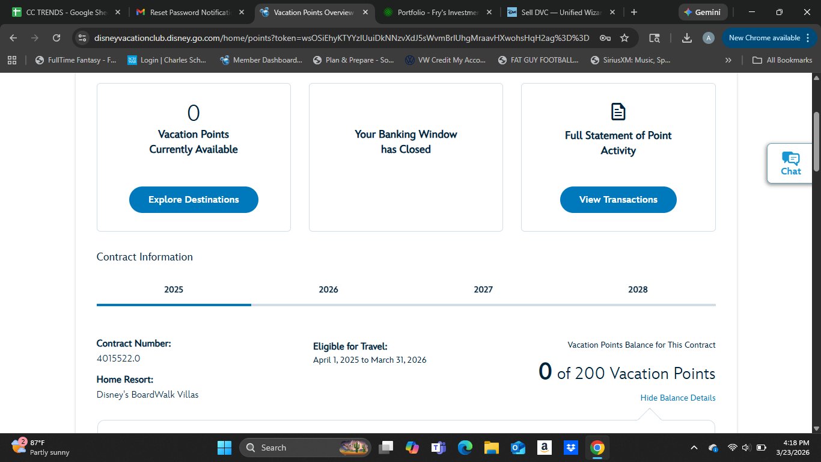
Task: Click the Chat widget icon
Action: coord(790,163)
